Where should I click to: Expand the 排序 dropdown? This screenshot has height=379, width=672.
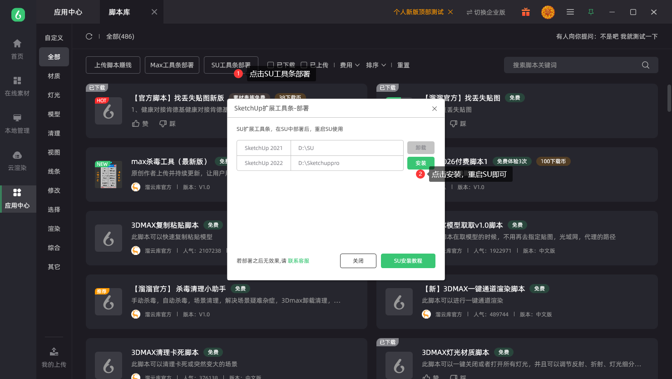coord(376,65)
